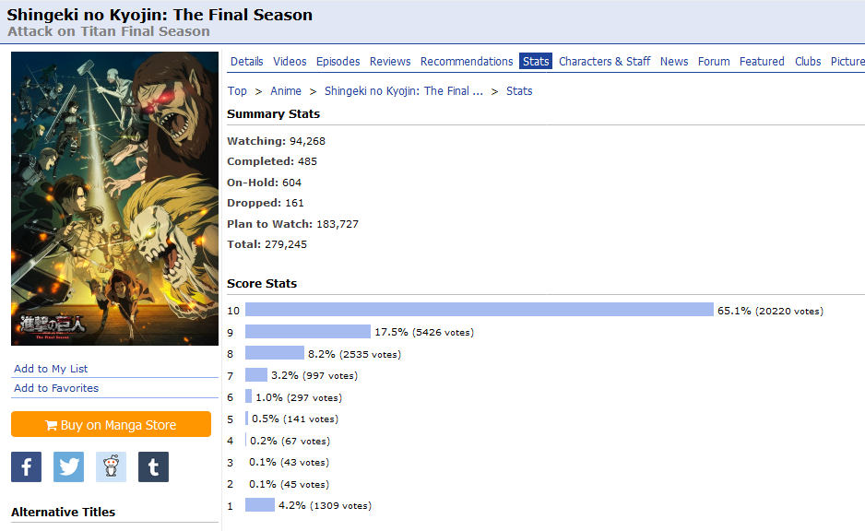Image resolution: width=865 pixels, height=531 pixels.
Task: Click Add to Favorites link
Action: [56, 388]
